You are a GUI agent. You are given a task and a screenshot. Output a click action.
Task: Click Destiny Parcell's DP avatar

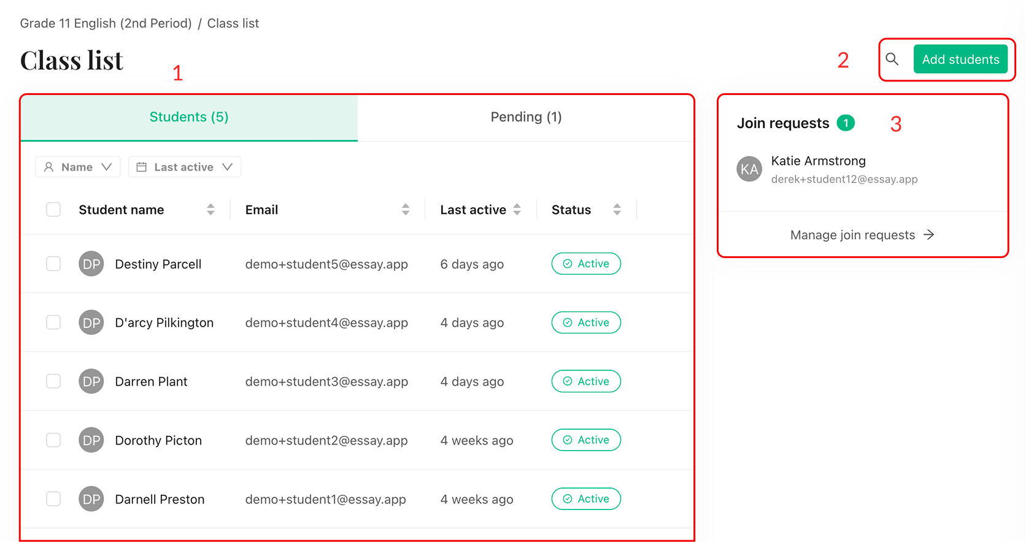[91, 264]
